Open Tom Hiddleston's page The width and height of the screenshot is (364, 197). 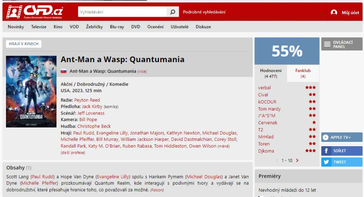coord(170,146)
